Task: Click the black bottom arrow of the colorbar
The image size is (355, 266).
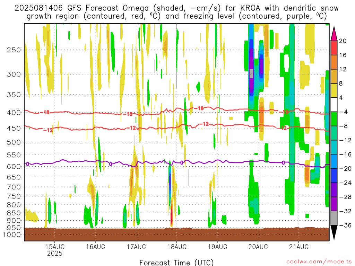Action: click(x=334, y=232)
